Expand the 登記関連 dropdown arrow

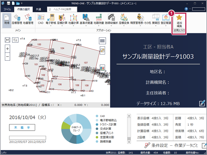166,26
